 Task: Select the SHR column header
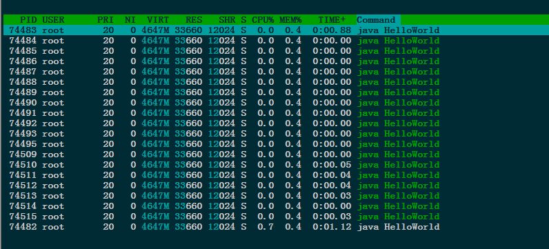coord(227,20)
